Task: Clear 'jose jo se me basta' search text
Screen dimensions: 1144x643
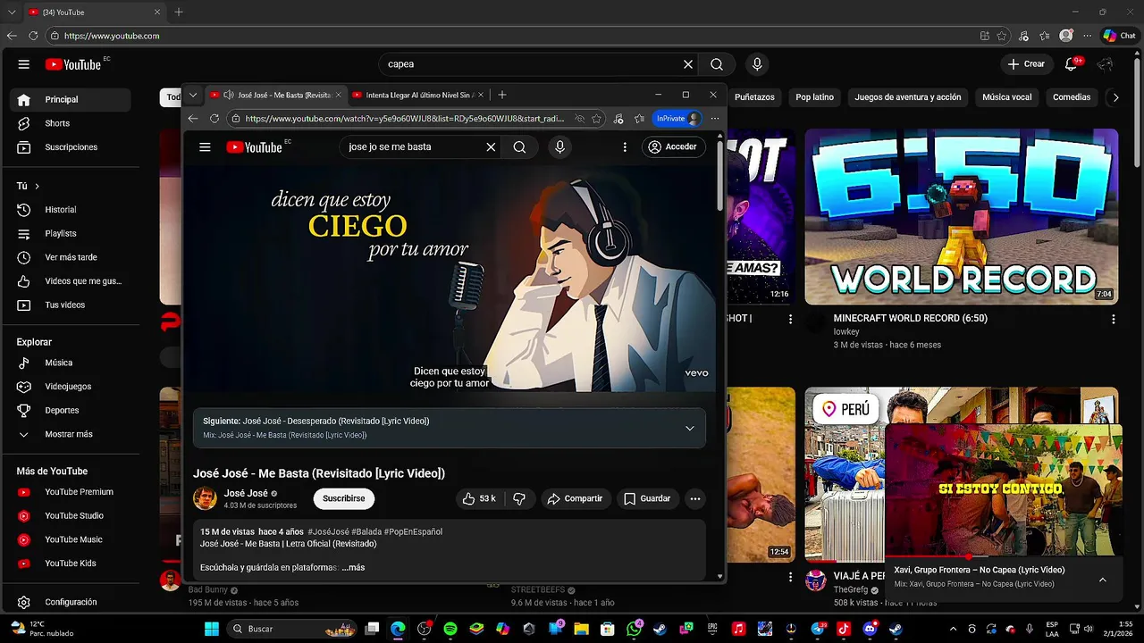Action: [491, 146]
